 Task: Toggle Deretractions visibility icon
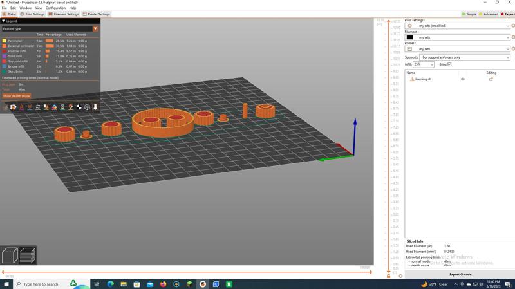tap(30, 107)
